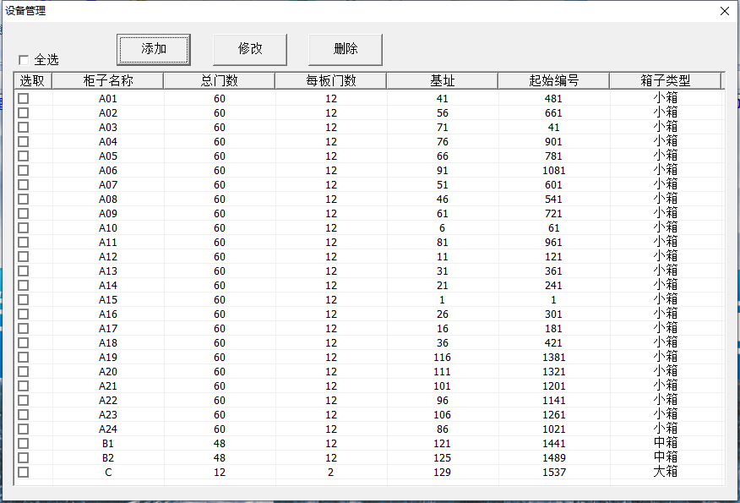Click base address 91
740x503 pixels.
[x=442, y=171]
